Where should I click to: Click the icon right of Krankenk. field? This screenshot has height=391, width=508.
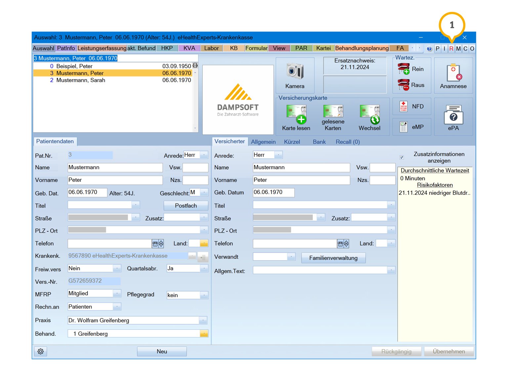203,257
